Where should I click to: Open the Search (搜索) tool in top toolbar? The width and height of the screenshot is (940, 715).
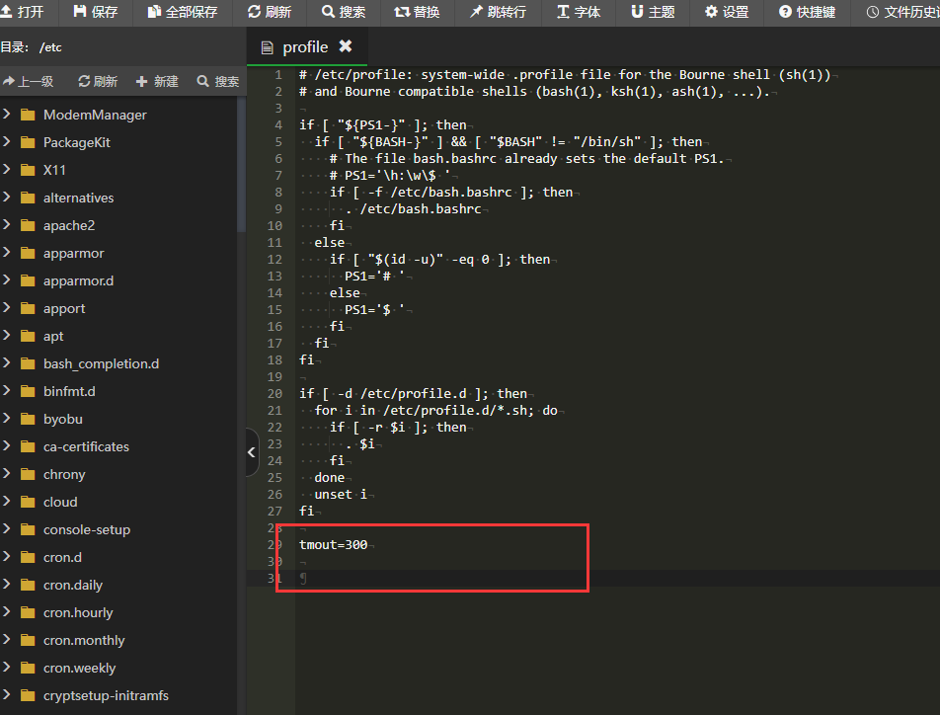point(329,12)
